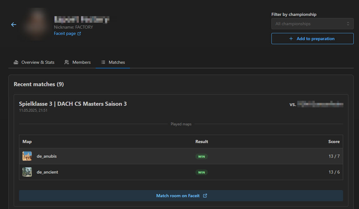Click the de_ancient map thumbnail
The image size is (359, 209).
[27, 172]
